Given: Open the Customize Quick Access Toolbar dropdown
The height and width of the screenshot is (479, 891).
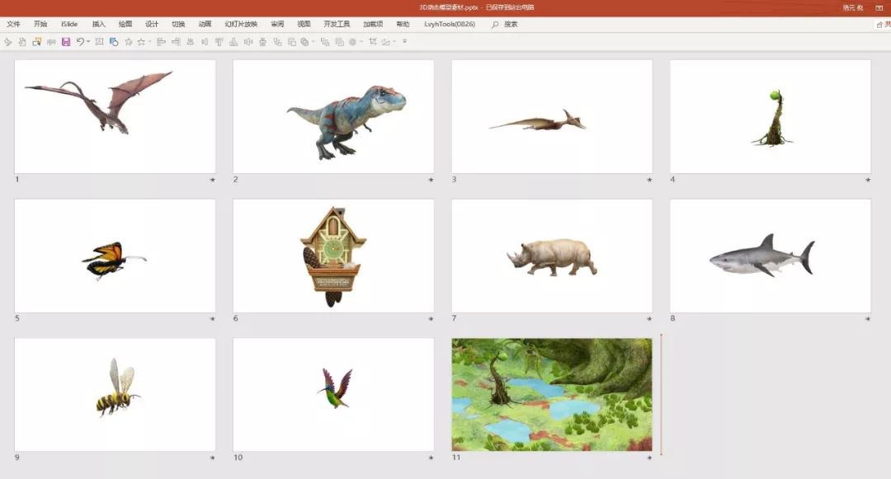Looking at the screenshot, I should 404,41.
